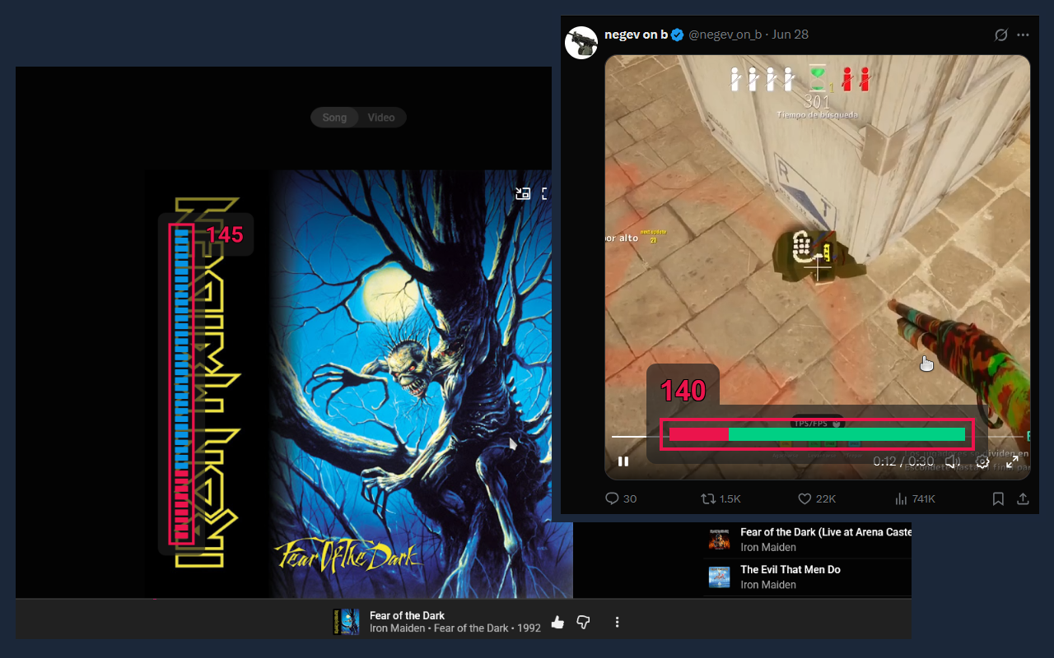Pause the tweet video
This screenshot has width=1054, height=658.
tap(623, 461)
